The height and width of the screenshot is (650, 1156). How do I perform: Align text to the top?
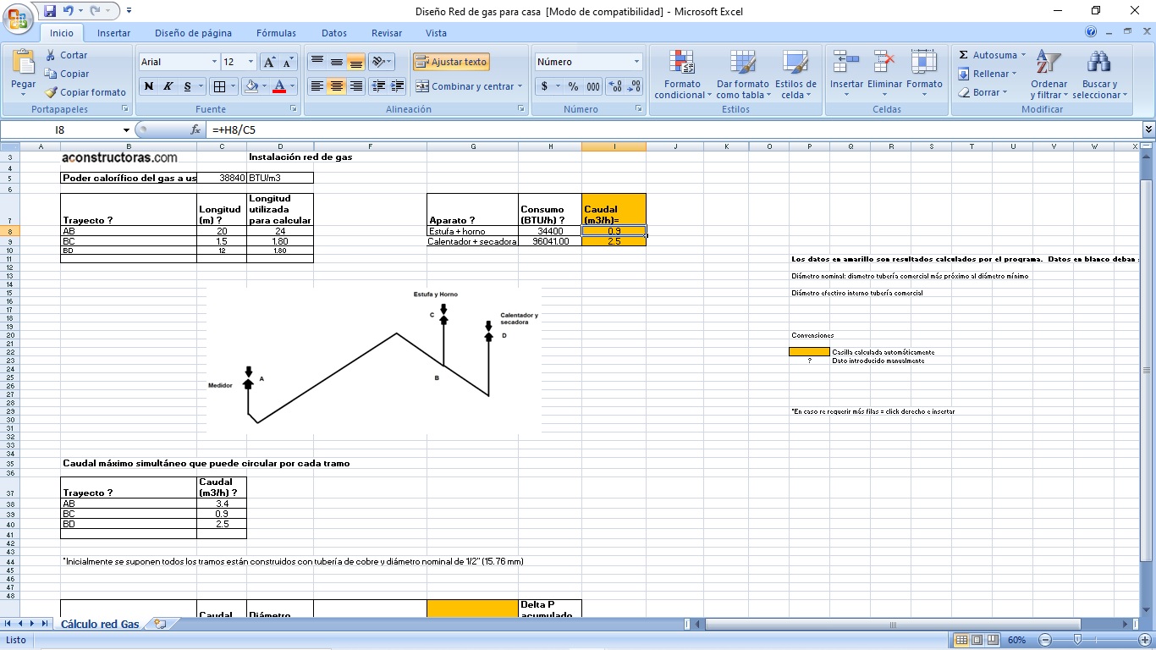[317, 62]
